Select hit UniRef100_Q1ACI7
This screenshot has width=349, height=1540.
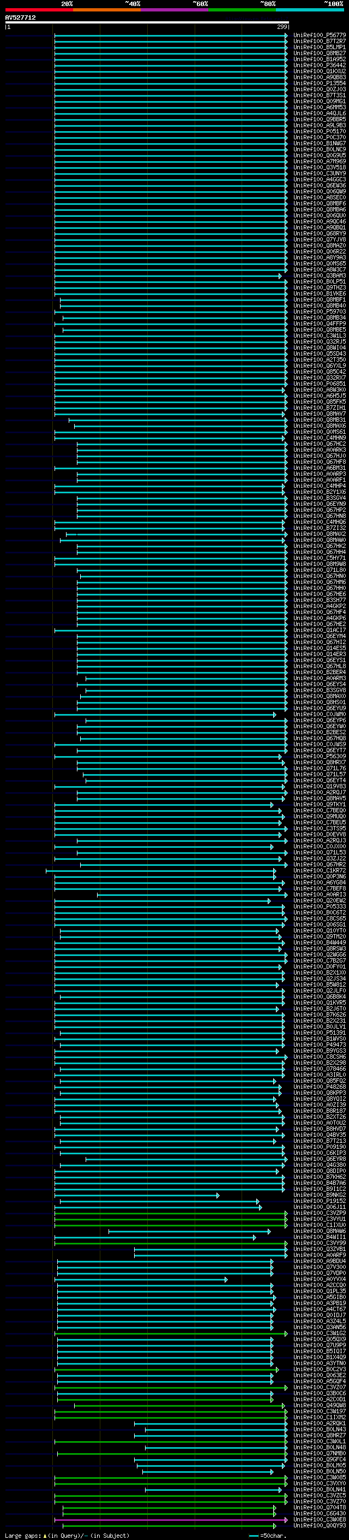tap(320, 630)
